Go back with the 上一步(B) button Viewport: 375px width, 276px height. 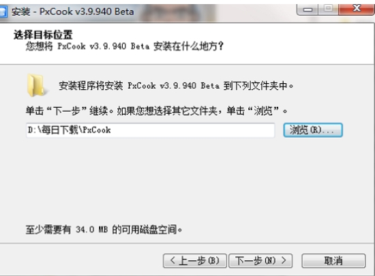point(195,261)
